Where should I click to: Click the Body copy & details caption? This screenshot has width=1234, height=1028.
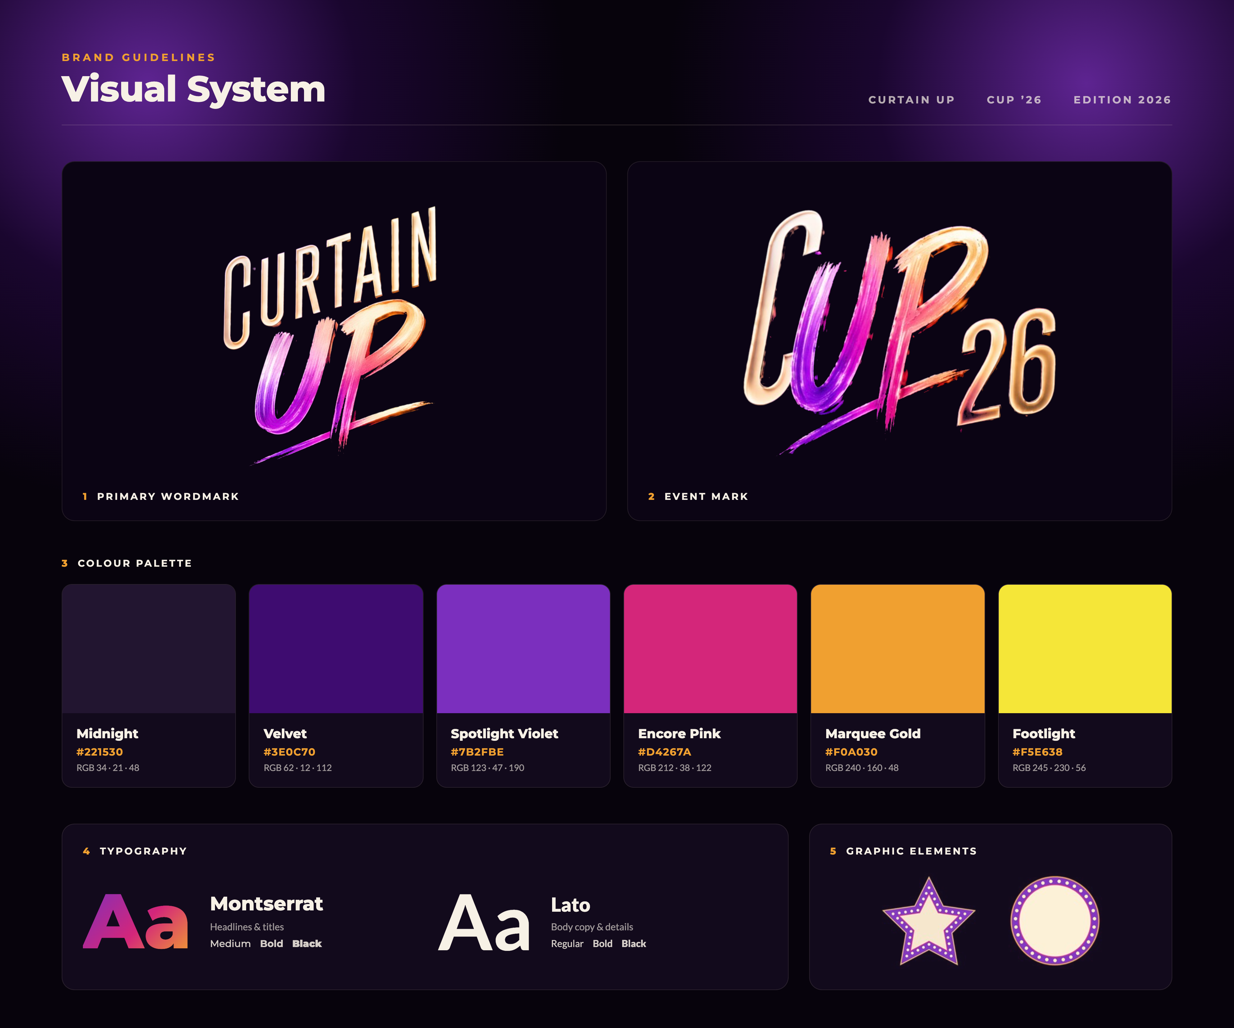[592, 926]
